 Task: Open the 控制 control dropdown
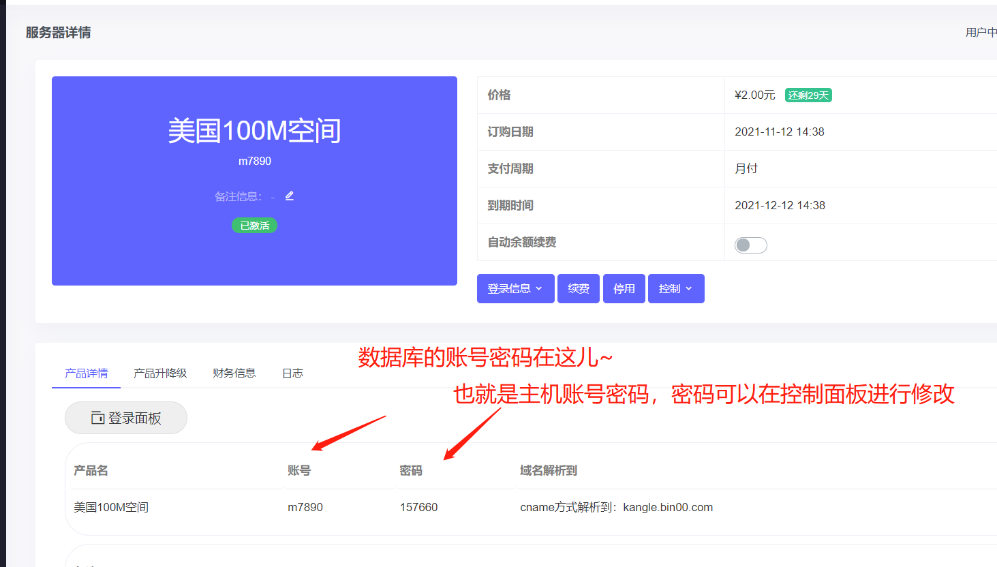(x=675, y=288)
